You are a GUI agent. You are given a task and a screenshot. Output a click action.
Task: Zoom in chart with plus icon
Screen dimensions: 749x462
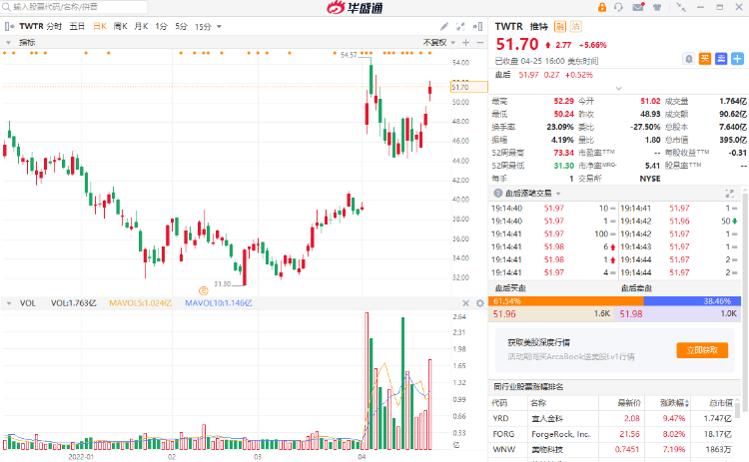[x=466, y=43]
